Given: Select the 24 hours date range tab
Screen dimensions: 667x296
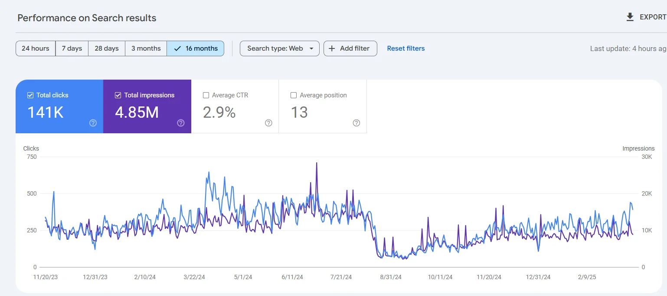Looking at the screenshot, I should tap(35, 48).
